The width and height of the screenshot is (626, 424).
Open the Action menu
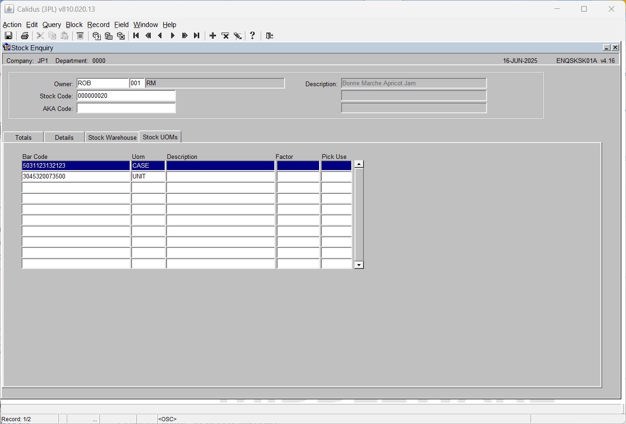(x=12, y=25)
